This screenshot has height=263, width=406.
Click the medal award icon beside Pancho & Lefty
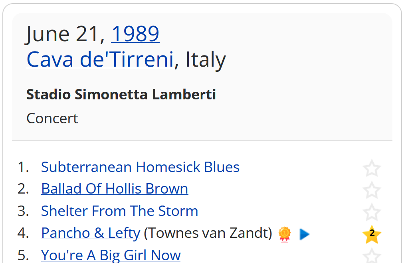pos(285,234)
